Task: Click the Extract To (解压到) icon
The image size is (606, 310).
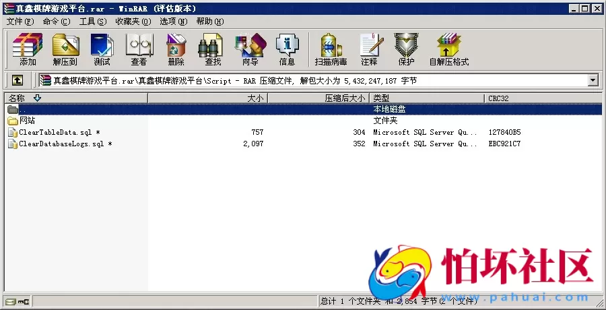Action: (x=65, y=50)
